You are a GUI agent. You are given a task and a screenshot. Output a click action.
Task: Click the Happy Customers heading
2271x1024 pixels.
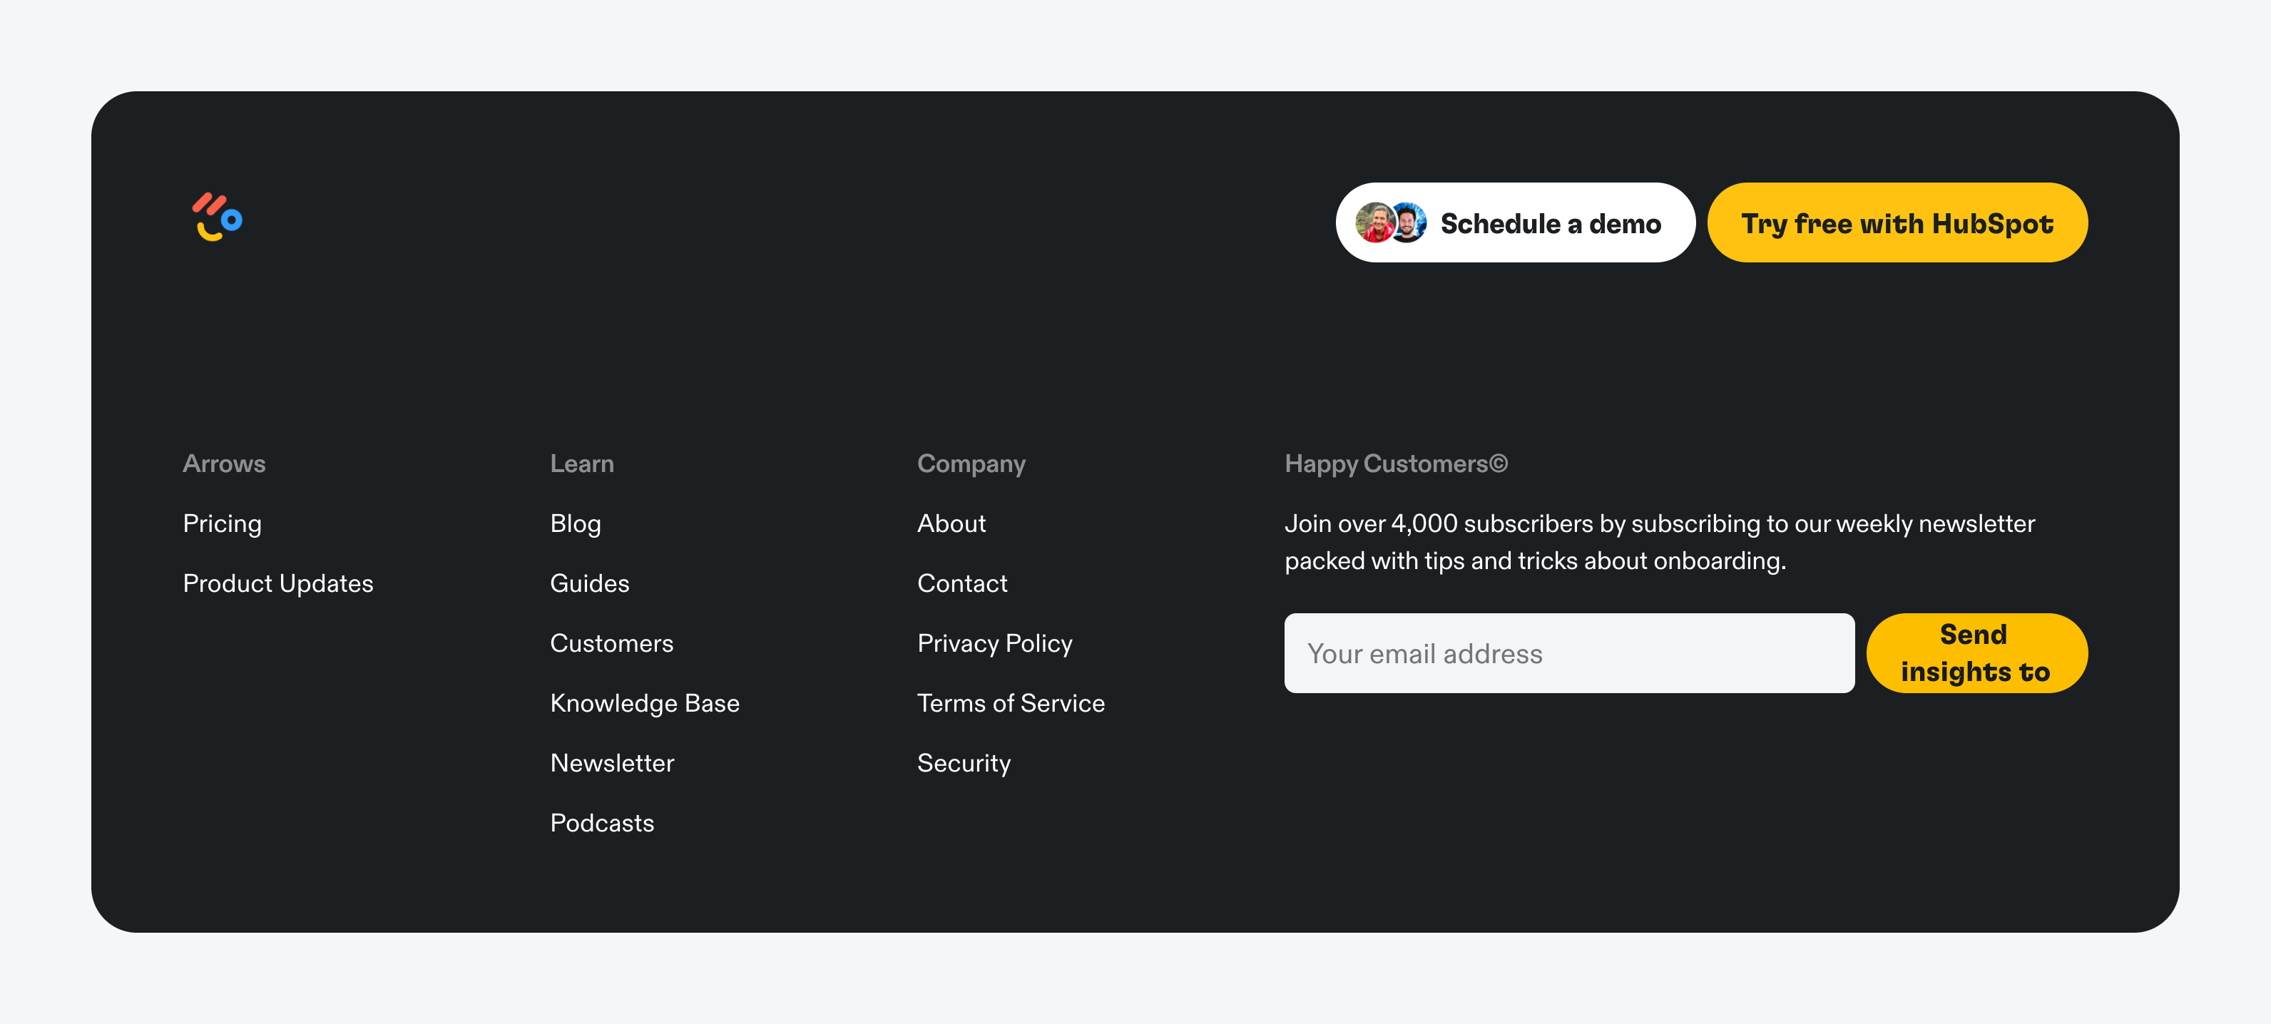coord(1396,464)
